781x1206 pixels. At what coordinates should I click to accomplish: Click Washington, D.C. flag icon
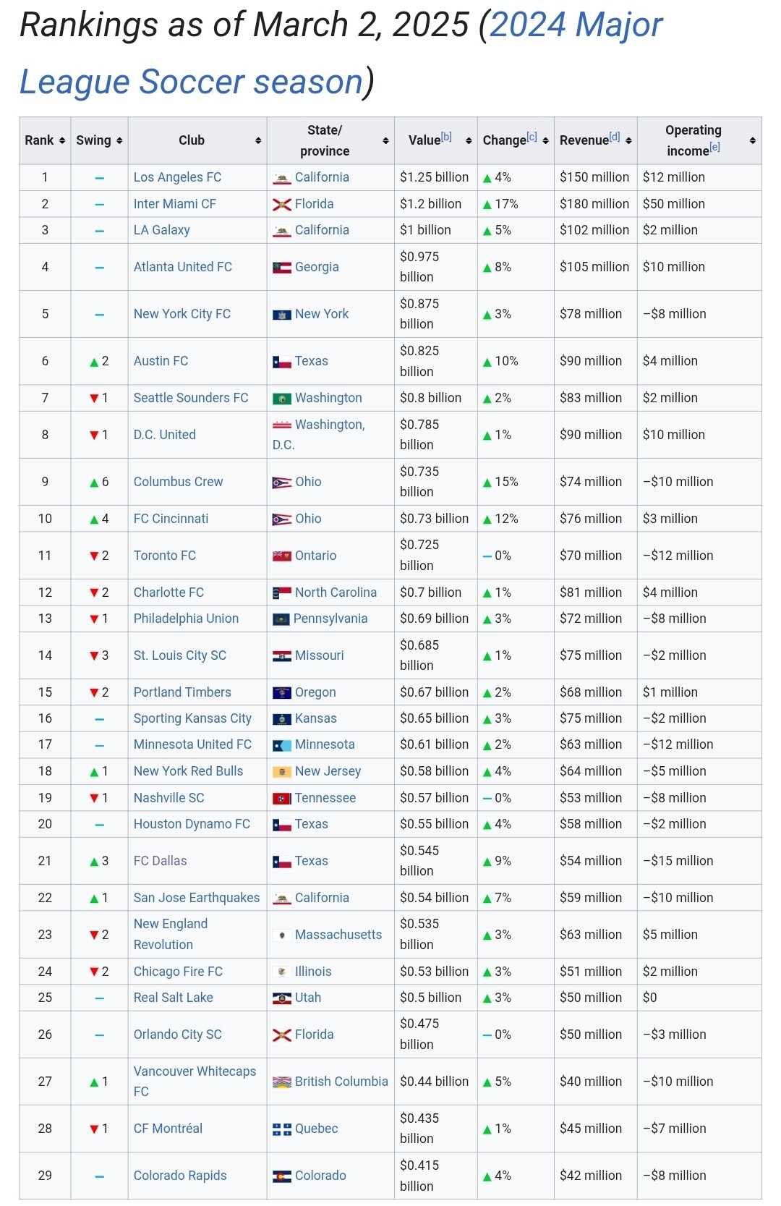coord(282,425)
